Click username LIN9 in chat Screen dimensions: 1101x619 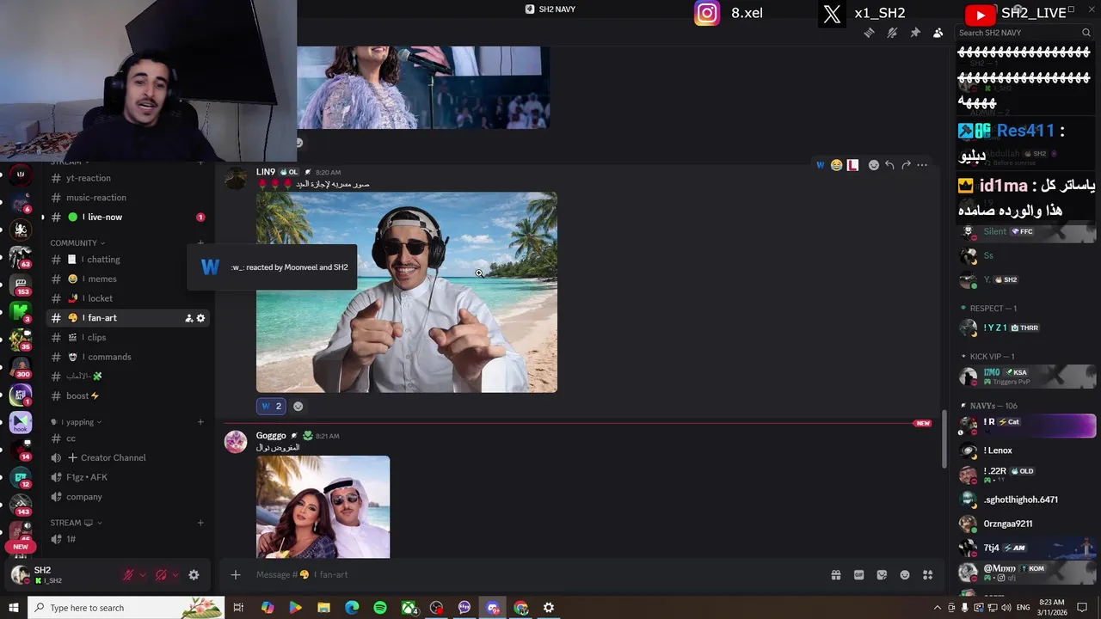tap(265, 172)
